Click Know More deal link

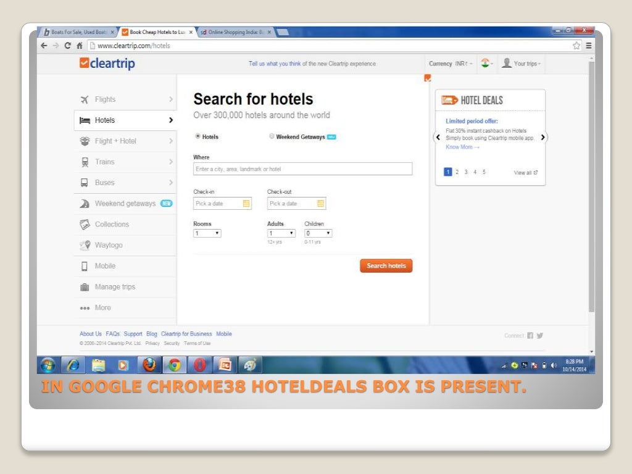[462, 147]
